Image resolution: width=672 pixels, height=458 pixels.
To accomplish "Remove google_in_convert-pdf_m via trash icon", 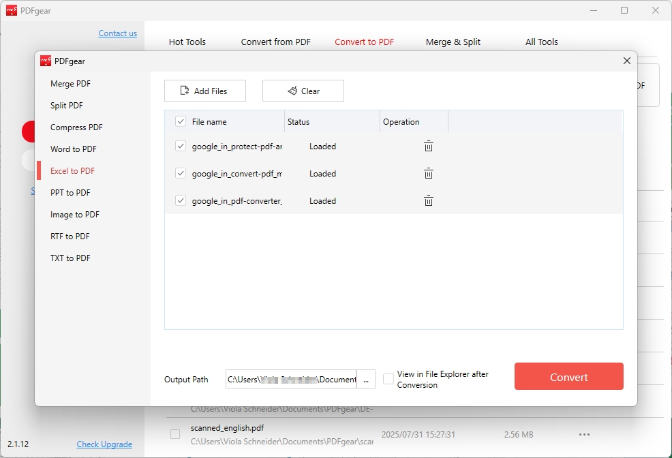I will (428, 173).
